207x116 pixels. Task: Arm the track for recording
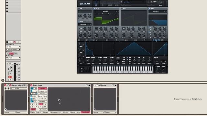10,80
